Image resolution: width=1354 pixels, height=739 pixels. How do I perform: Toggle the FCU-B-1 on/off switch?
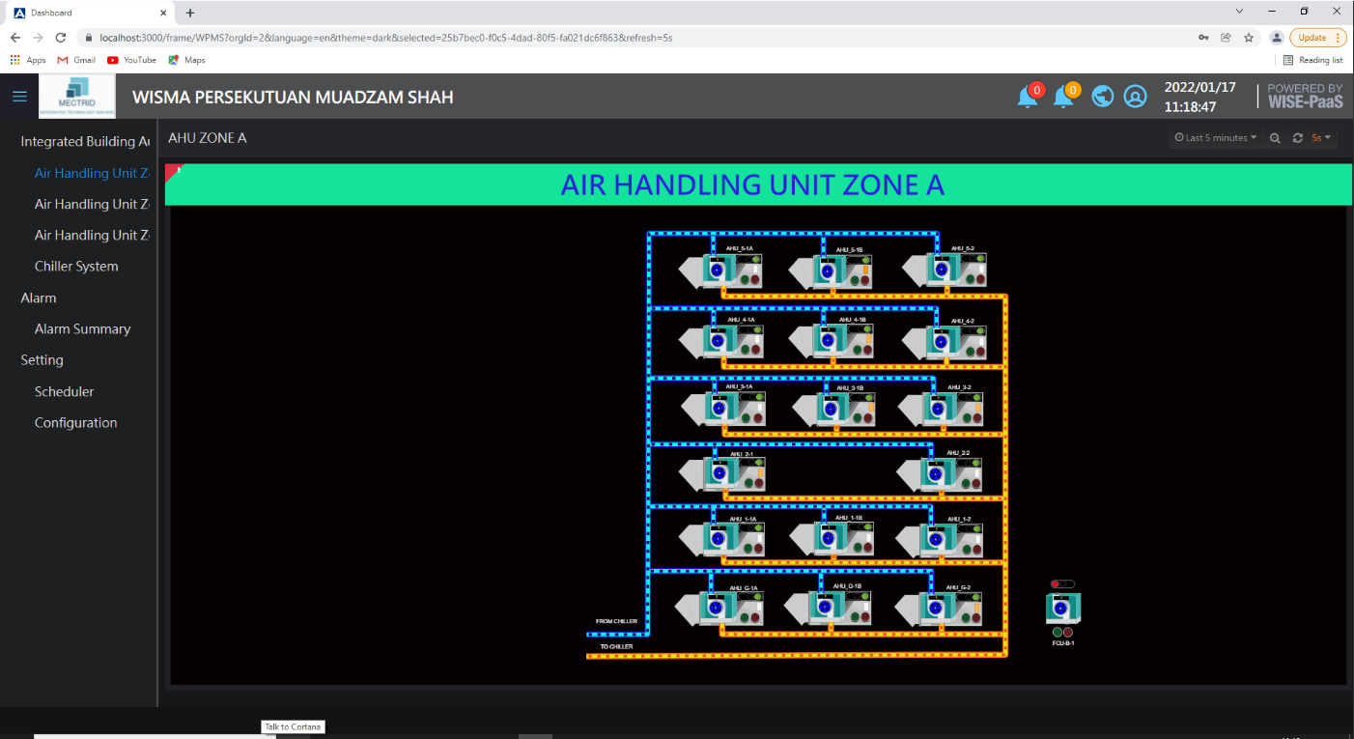click(x=1062, y=584)
